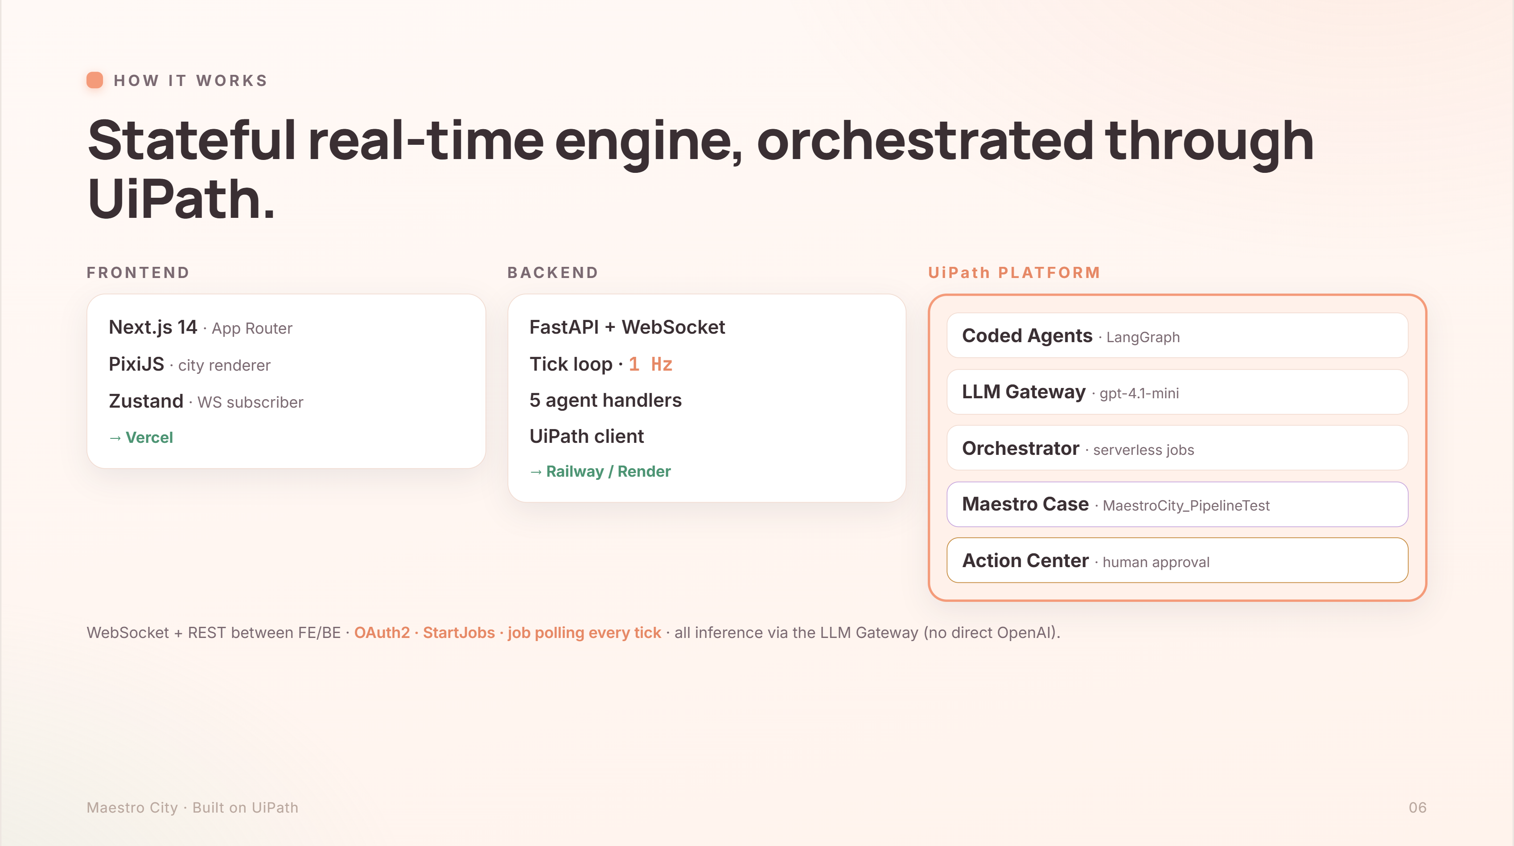Click the orange 1 Hz tick rate
The image size is (1514, 846).
coord(650,364)
